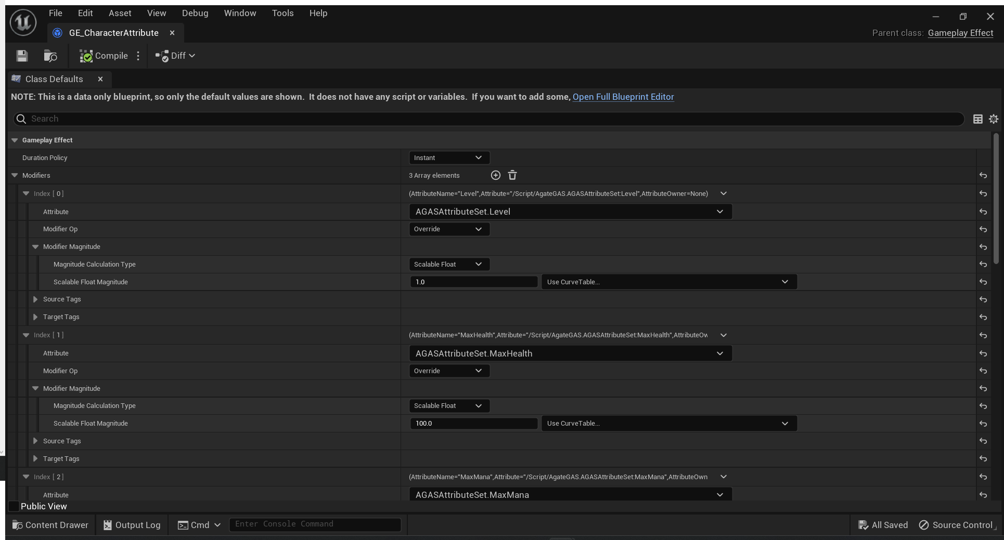This screenshot has width=1004, height=540.
Task: Collapse Index [1] modifier entry
Action: 26,335
